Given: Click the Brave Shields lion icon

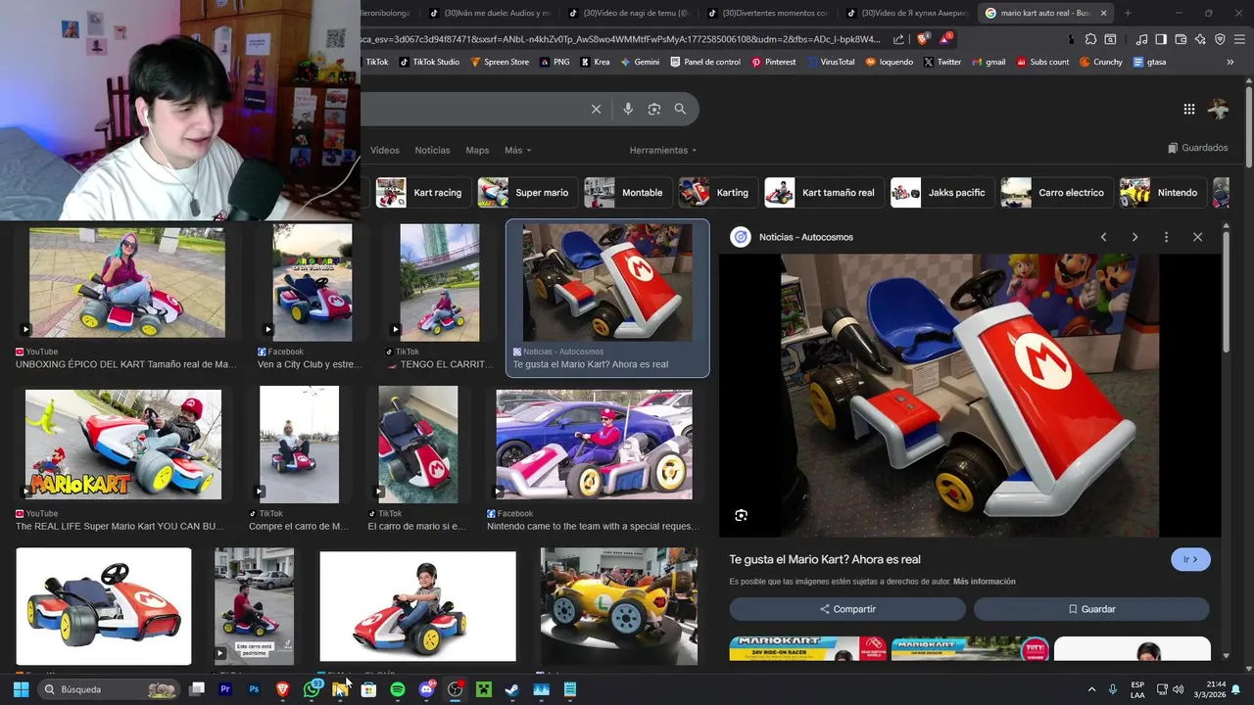Looking at the screenshot, I should pyautogui.click(x=923, y=39).
